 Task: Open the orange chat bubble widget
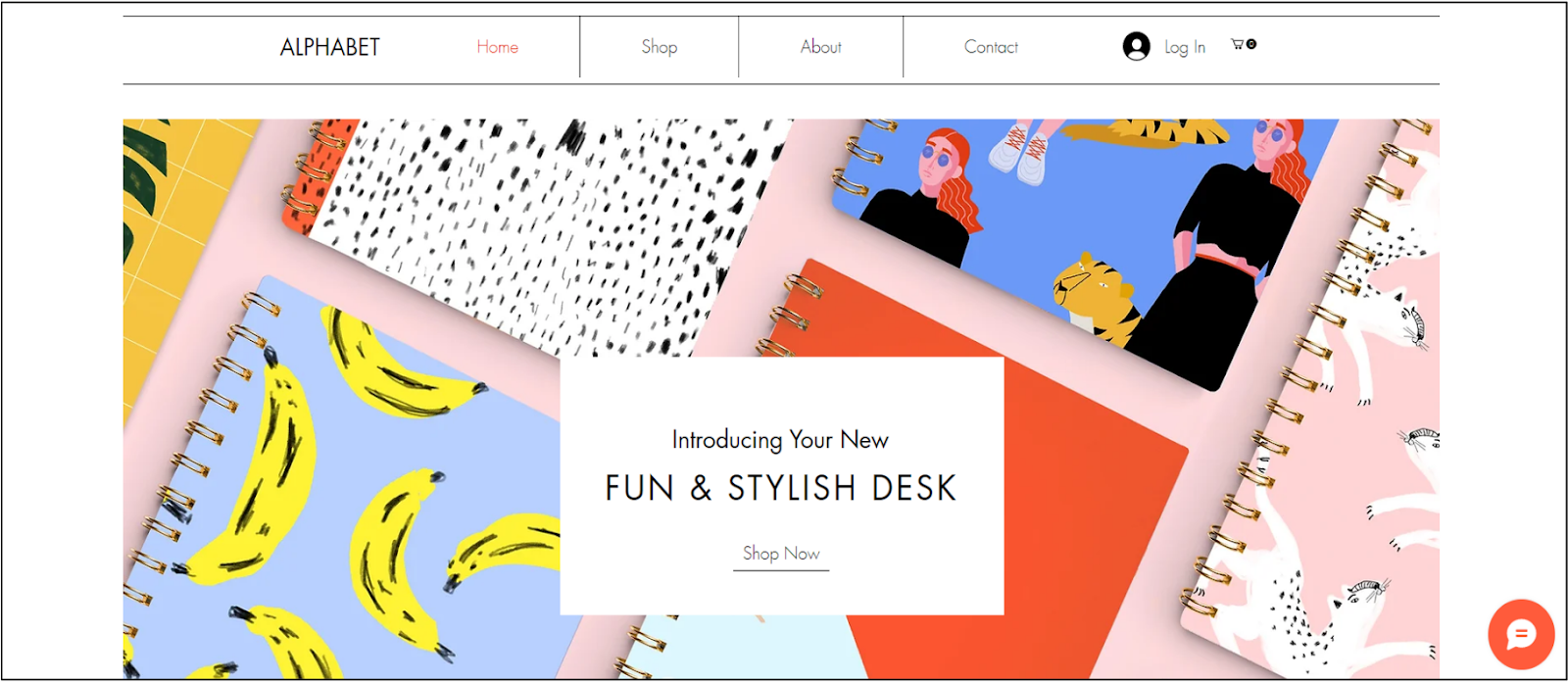click(1521, 635)
